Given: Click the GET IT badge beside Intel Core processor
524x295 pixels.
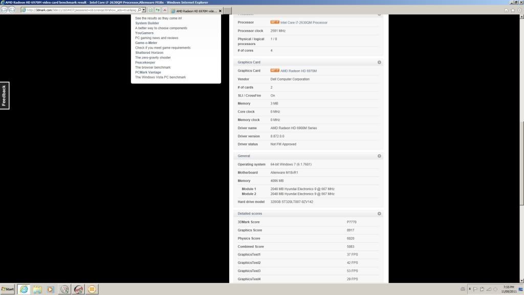Looking at the screenshot, I should [275, 22].
